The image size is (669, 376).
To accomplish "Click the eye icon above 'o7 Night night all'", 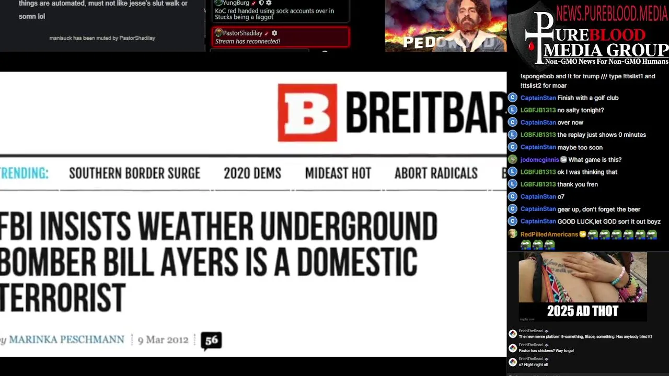I will [546, 359].
